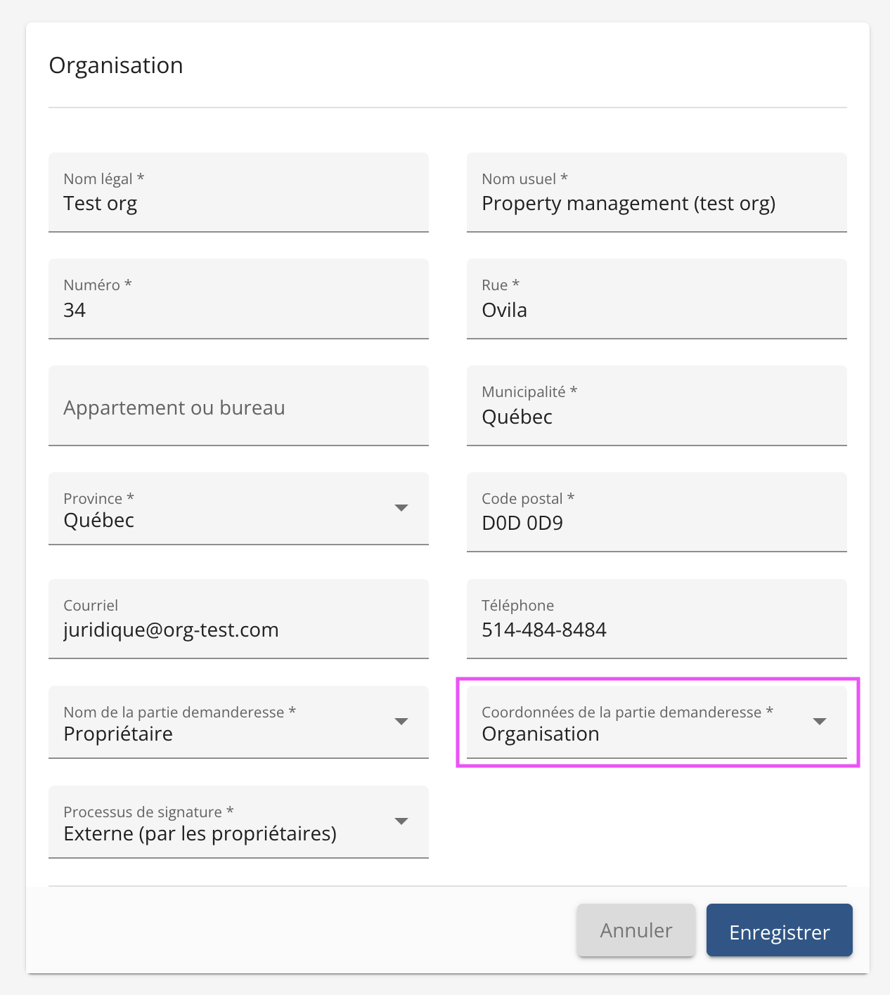Focus the Téléphone number field
Image resolution: width=890 pixels, height=995 pixels.
656,630
